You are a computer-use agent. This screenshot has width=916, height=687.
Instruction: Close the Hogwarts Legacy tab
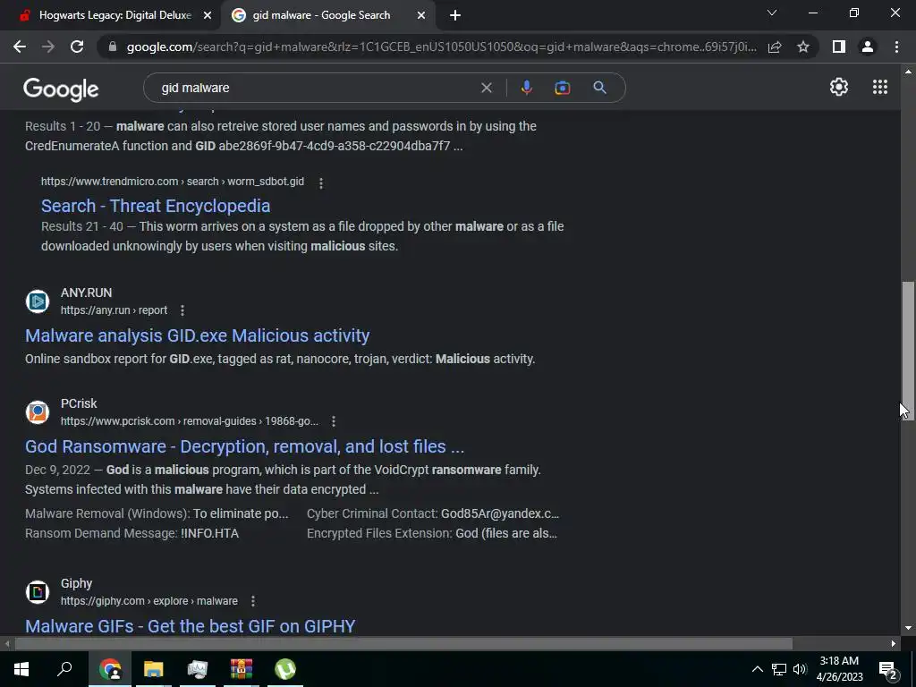208,16
